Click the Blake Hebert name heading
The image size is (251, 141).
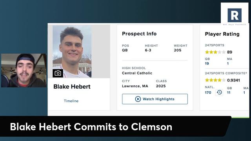(x=72, y=87)
